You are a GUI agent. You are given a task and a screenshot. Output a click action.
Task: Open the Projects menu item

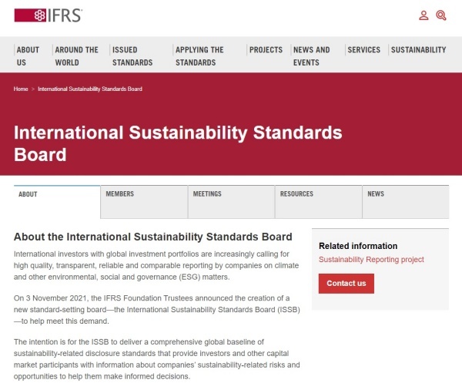coord(266,50)
